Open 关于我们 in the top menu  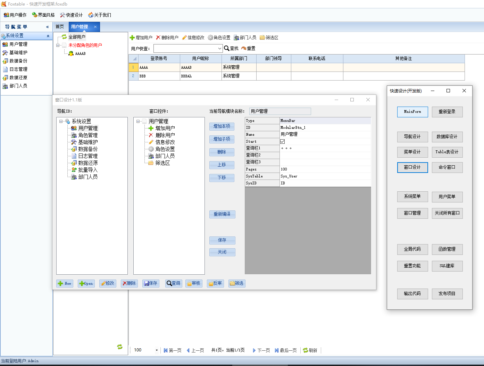point(100,15)
